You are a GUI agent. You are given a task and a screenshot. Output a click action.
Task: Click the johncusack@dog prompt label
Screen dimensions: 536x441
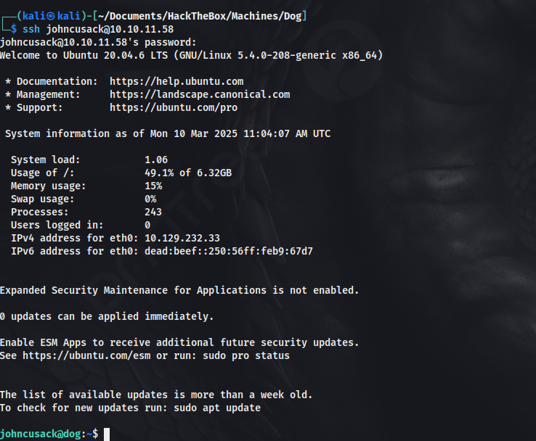coord(41,434)
